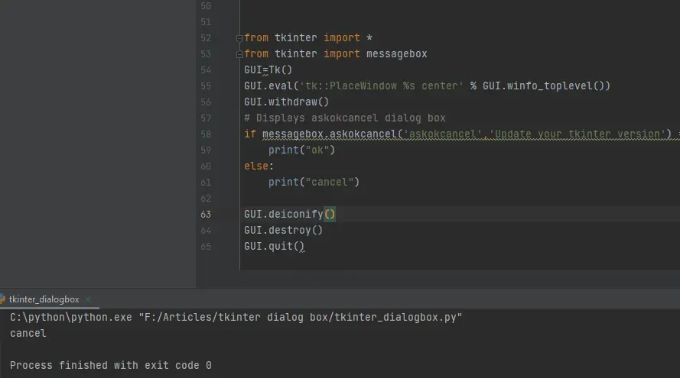Collapse the import fold marker on line 52

(x=239, y=38)
